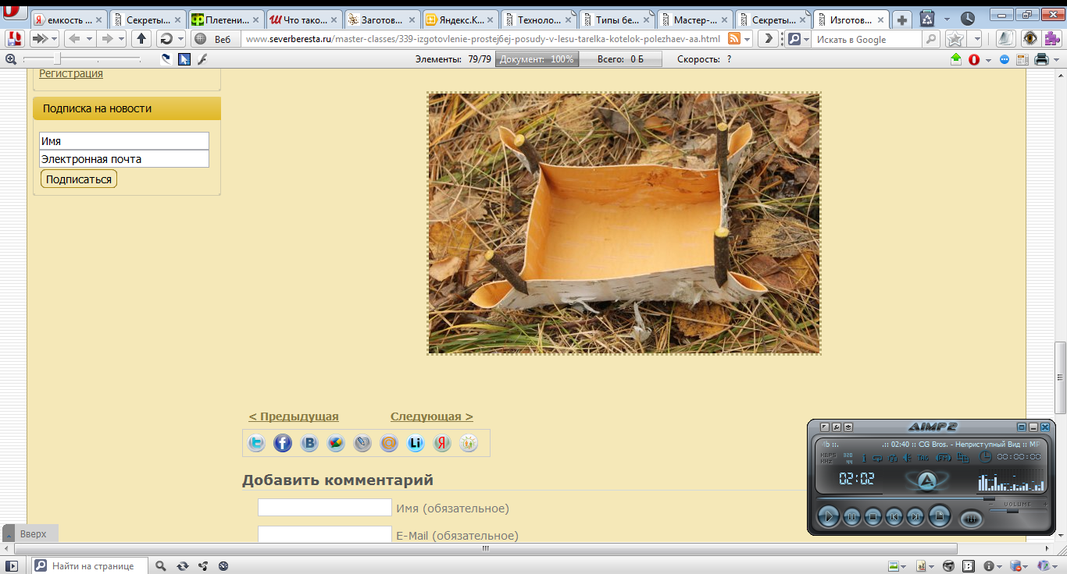Open the search engine selector dropdown
The image size is (1067, 574).
click(x=799, y=38)
